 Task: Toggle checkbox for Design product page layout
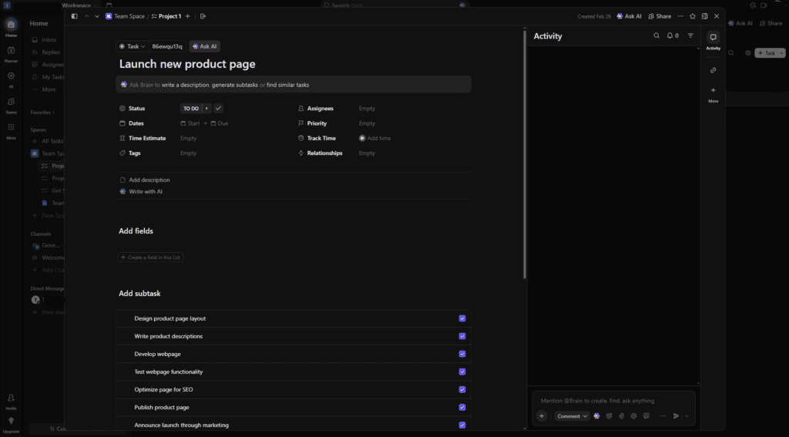tap(462, 318)
